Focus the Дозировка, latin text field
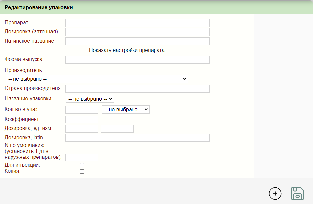The image size is (313, 204). [x=137, y=138]
